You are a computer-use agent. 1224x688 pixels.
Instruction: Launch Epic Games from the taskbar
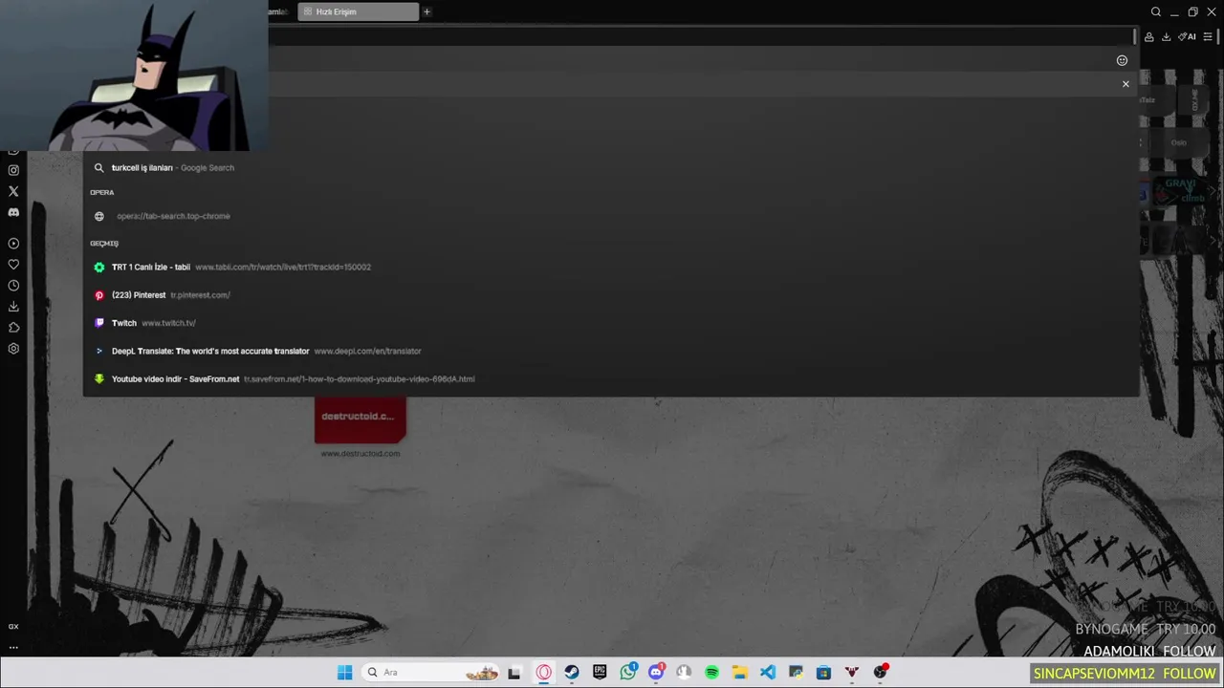[600, 673]
